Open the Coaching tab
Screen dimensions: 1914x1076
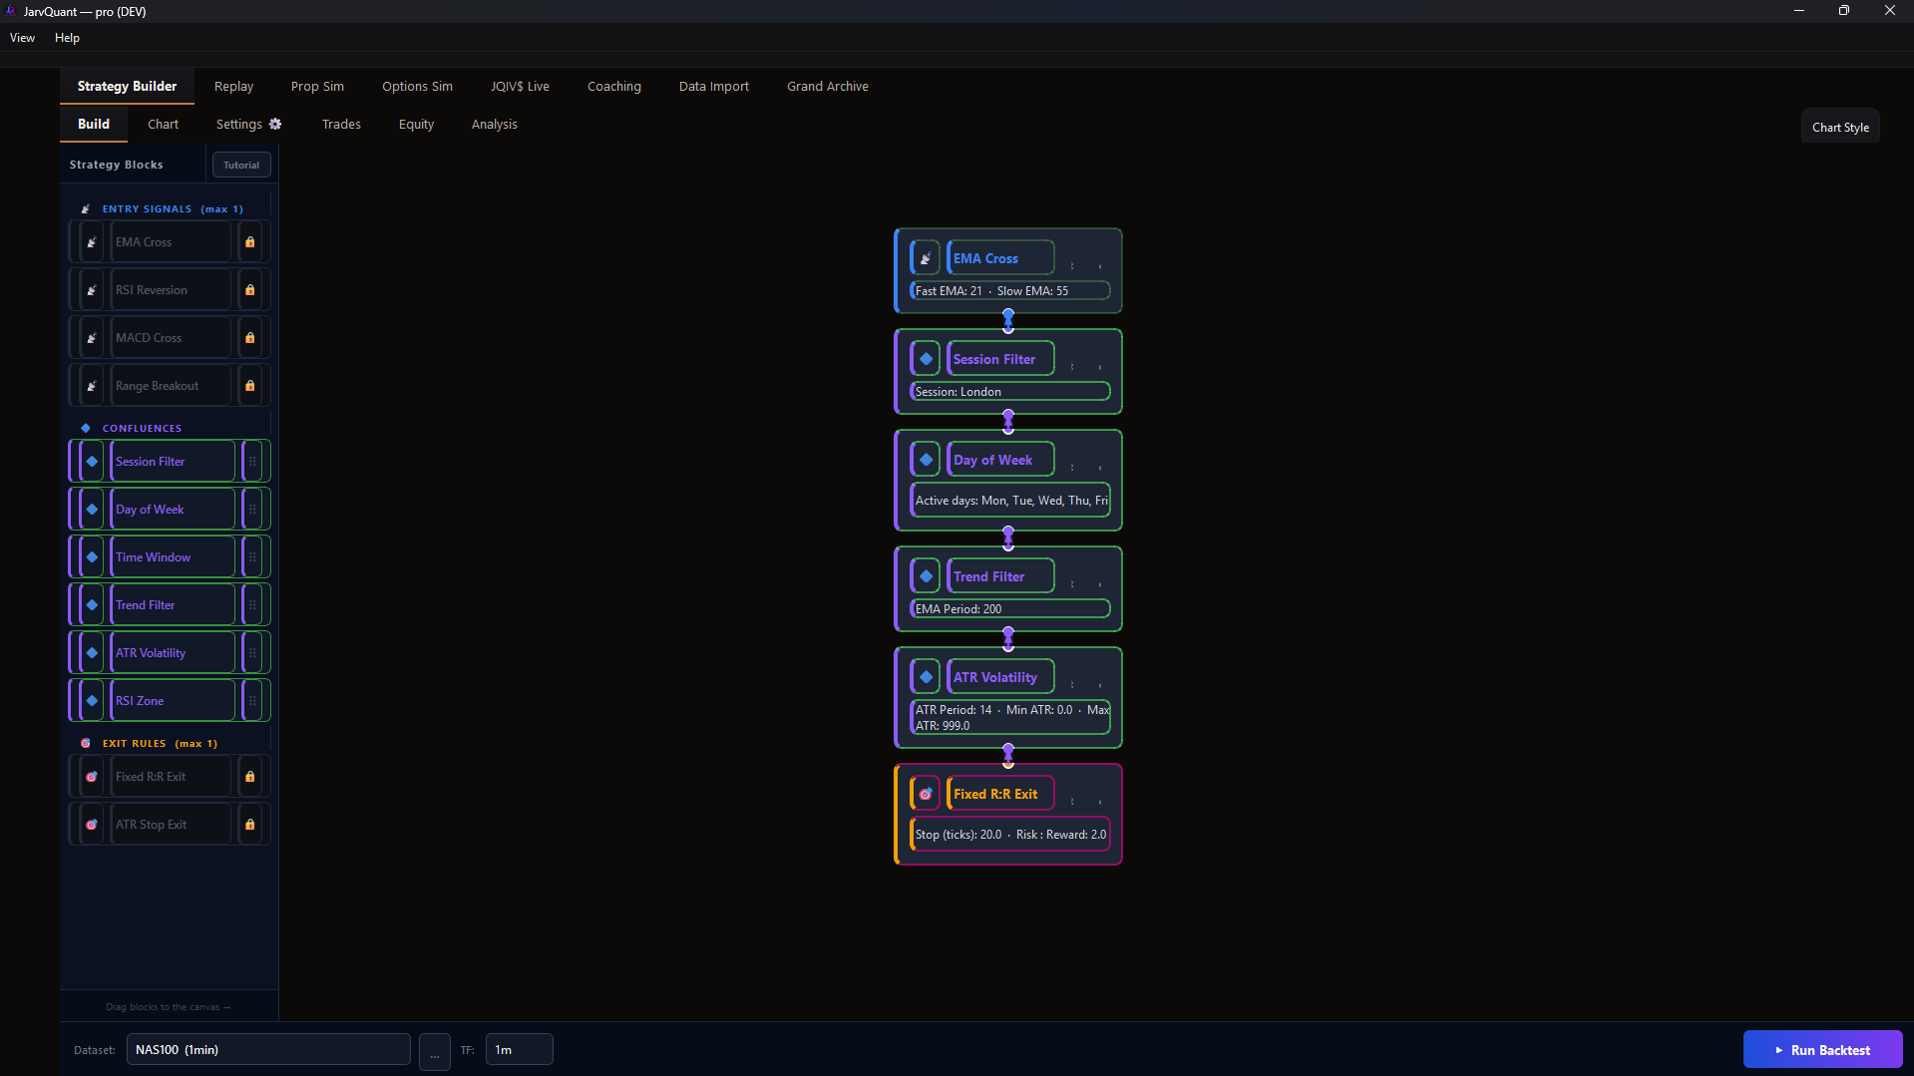pyautogui.click(x=614, y=87)
